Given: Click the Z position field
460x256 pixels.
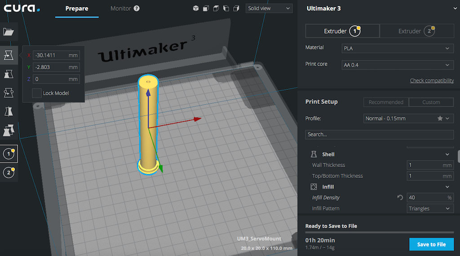Looking at the screenshot, I should click(x=56, y=79).
